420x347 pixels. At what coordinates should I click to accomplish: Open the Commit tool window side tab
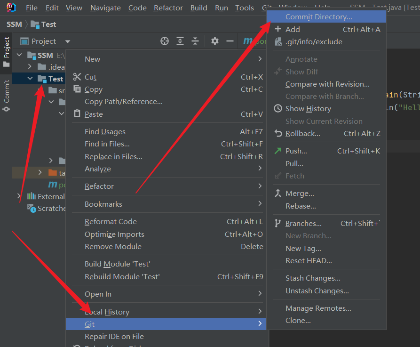coord(6,96)
